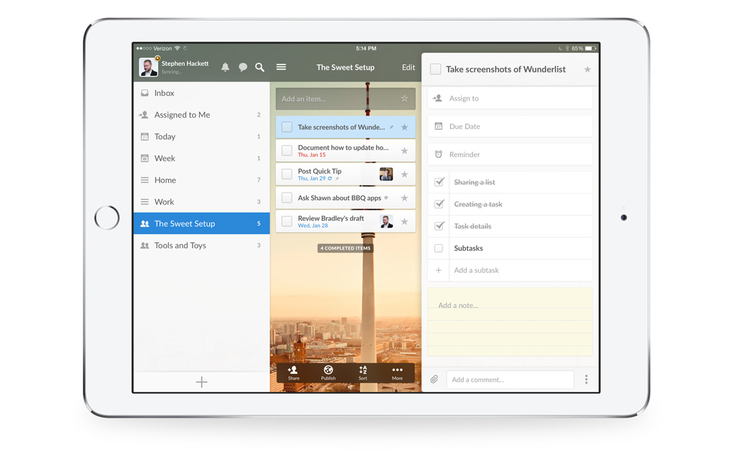Click the Wed, Jan 28 due date text
Viewport: 733px width, 461px height.
point(313,226)
